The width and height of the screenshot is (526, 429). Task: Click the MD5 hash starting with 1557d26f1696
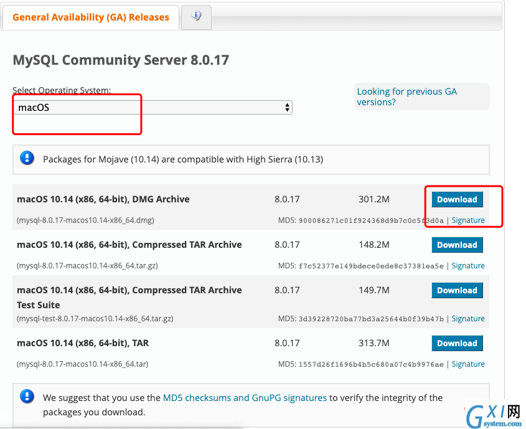click(371, 364)
